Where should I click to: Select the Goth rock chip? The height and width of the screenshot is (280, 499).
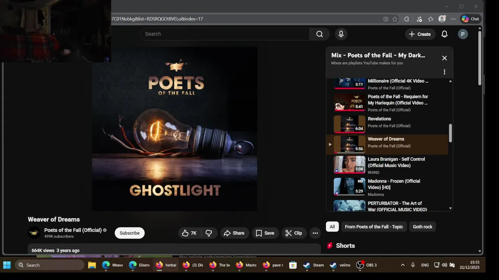coord(423,227)
